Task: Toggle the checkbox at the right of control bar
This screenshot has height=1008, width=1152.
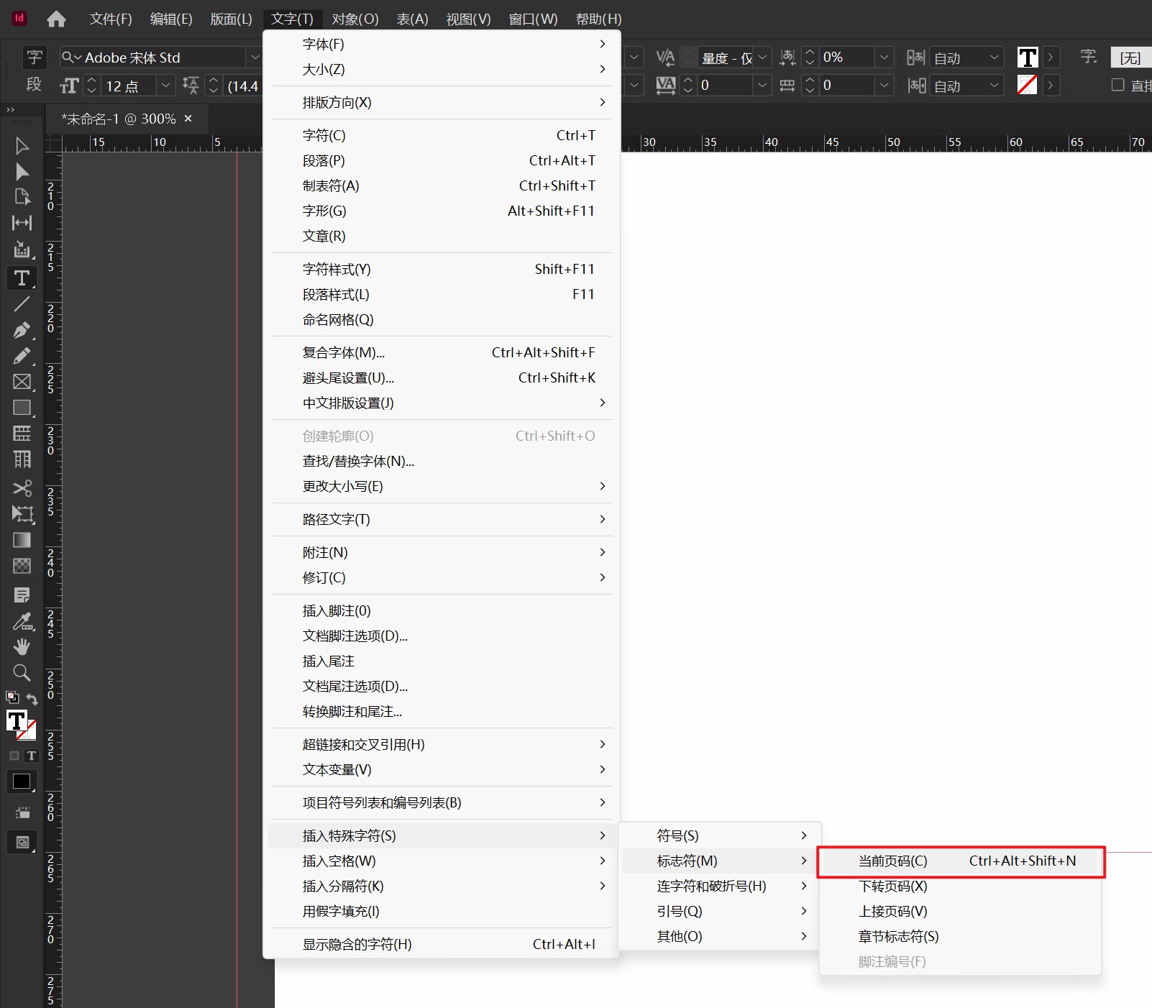Action: (1117, 85)
